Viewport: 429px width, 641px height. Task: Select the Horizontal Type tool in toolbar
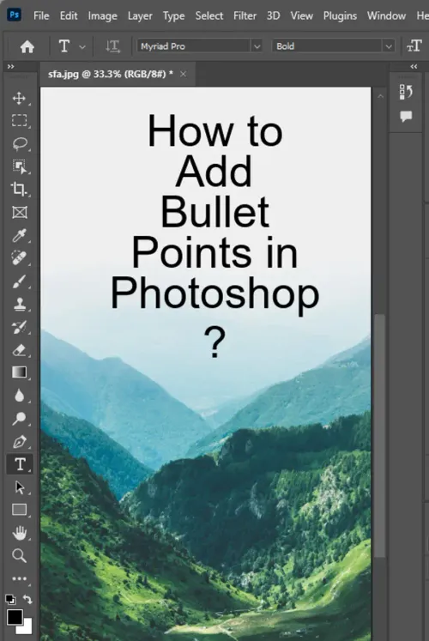(x=20, y=464)
